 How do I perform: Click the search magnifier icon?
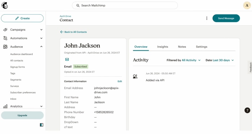click(x=78, y=6)
